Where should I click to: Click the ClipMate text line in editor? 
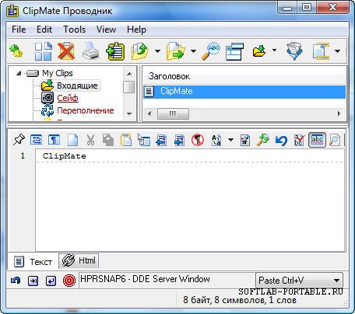point(65,156)
